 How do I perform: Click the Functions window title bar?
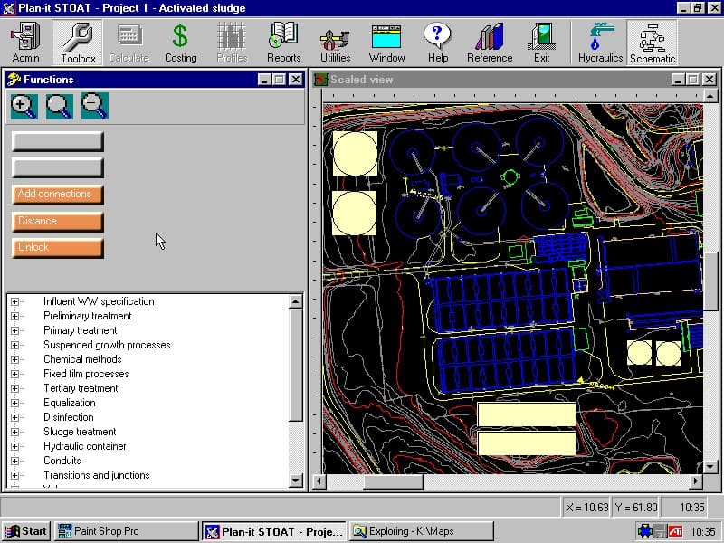click(155, 80)
